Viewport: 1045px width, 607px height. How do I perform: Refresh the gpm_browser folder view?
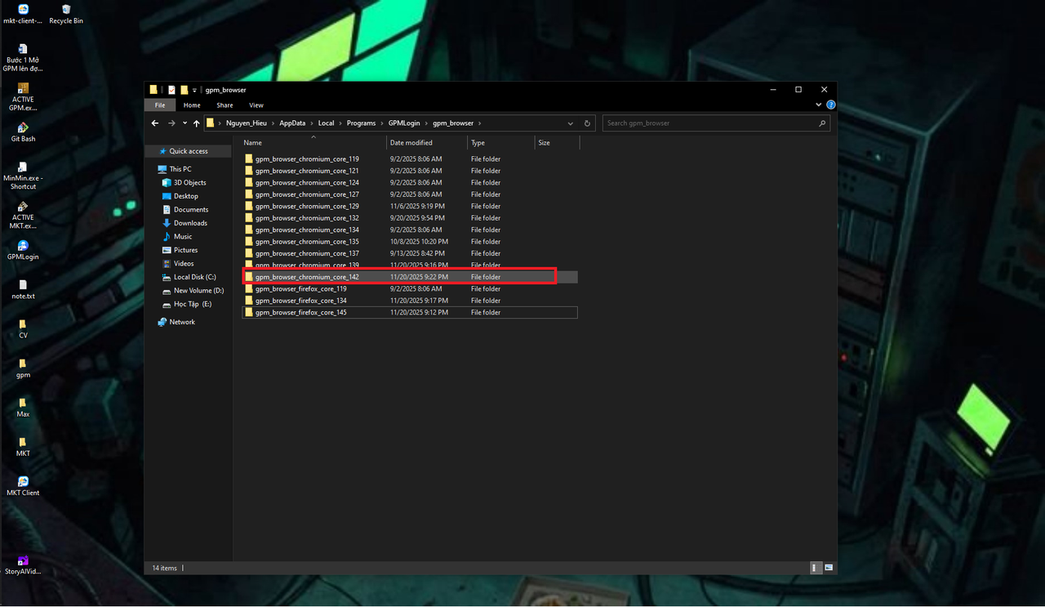587,123
